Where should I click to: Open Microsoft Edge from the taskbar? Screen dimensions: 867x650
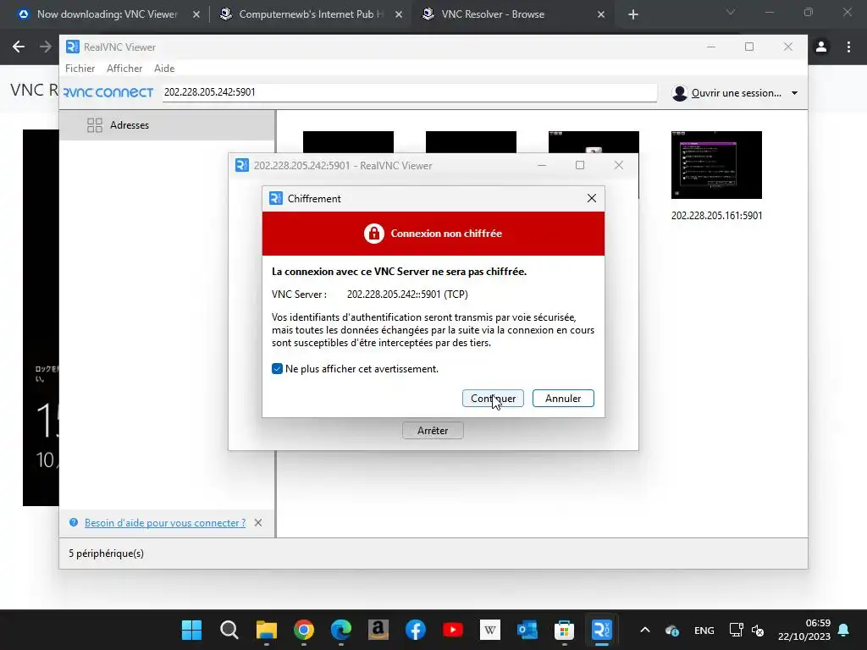[x=340, y=630]
